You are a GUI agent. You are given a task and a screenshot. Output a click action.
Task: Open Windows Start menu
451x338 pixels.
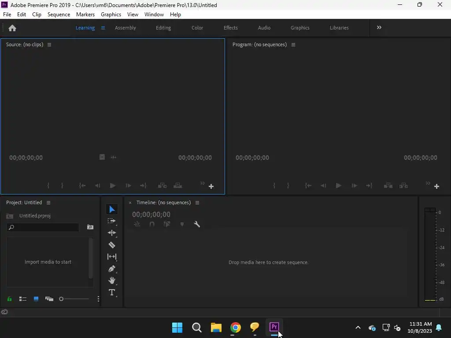(x=177, y=327)
